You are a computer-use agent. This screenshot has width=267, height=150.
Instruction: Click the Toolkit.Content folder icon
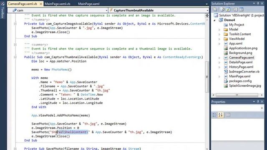(x=226, y=34)
